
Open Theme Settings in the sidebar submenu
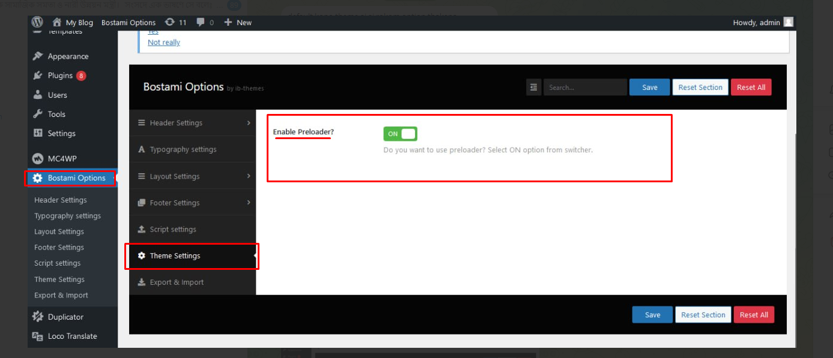(x=59, y=279)
